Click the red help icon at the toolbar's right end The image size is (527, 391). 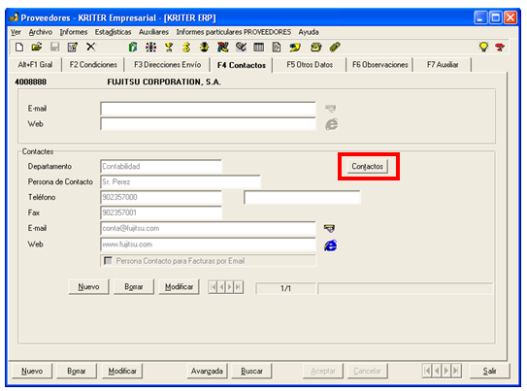(500, 47)
